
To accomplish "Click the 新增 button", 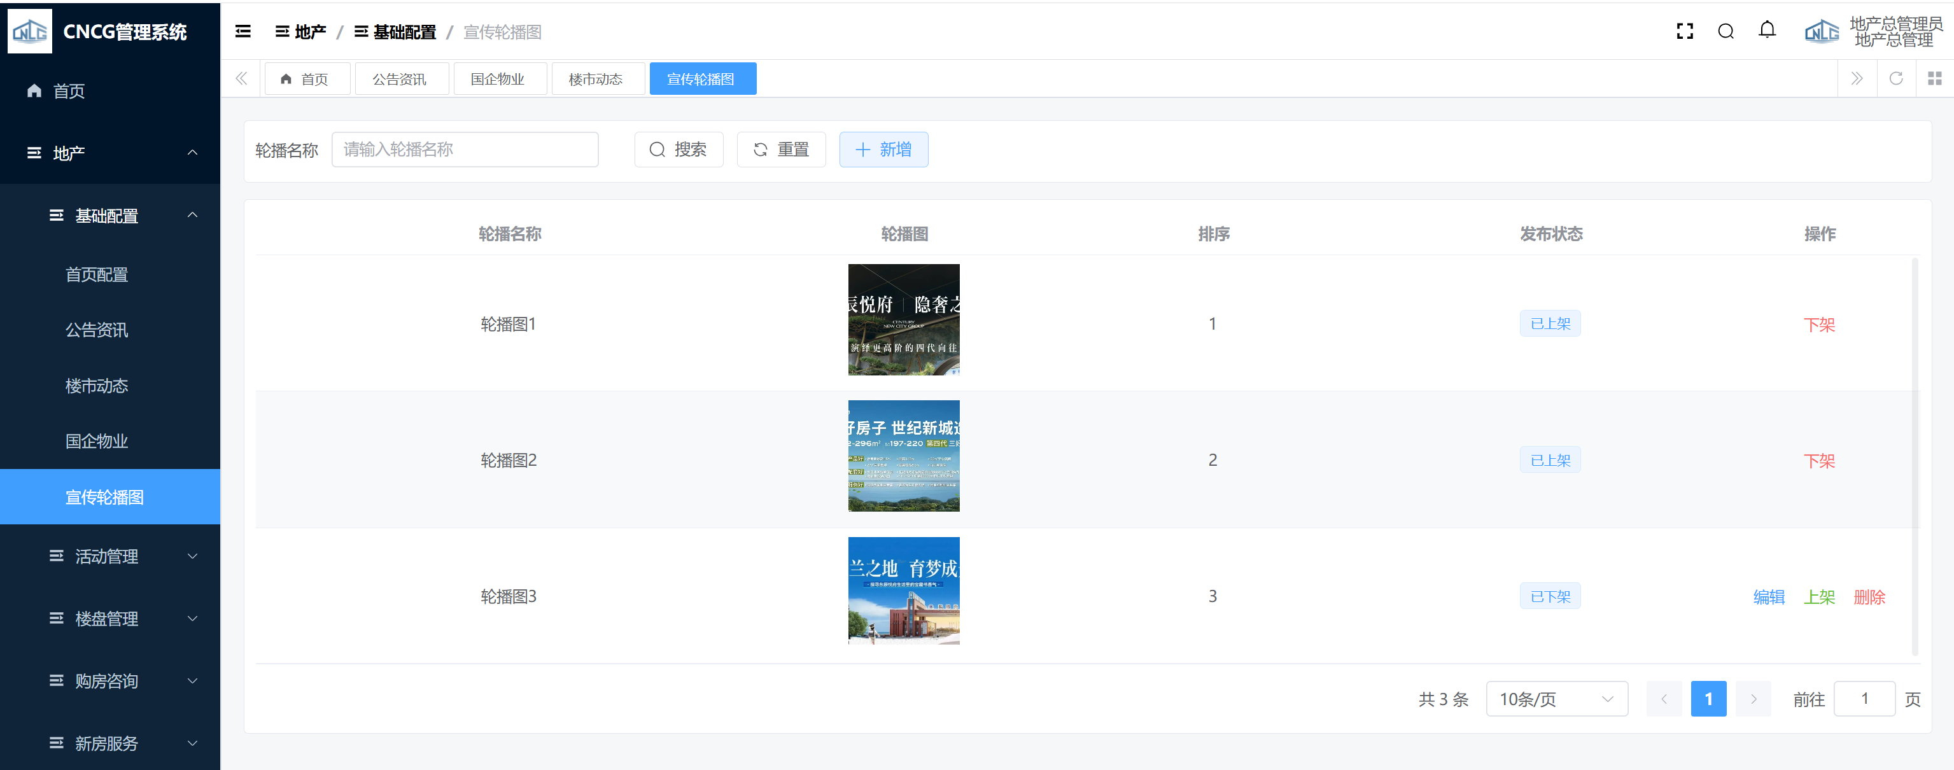I will click(x=883, y=150).
